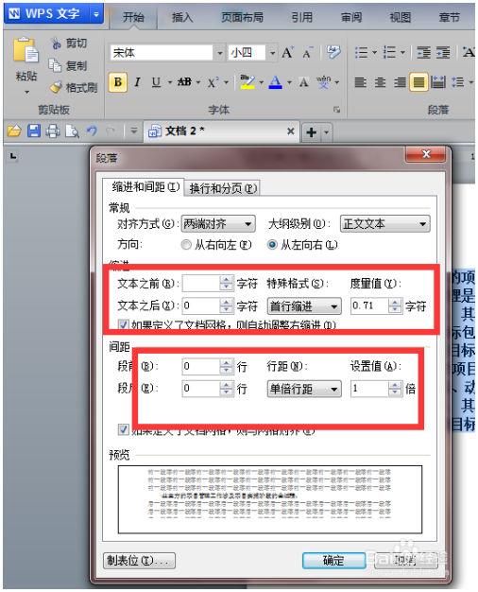Click the Save floppy disk icon

tap(34, 131)
